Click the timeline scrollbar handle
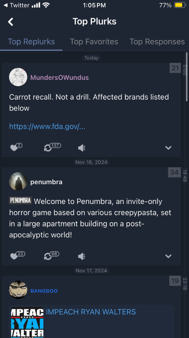The height and width of the screenshot is (338, 189). pos(187,77)
